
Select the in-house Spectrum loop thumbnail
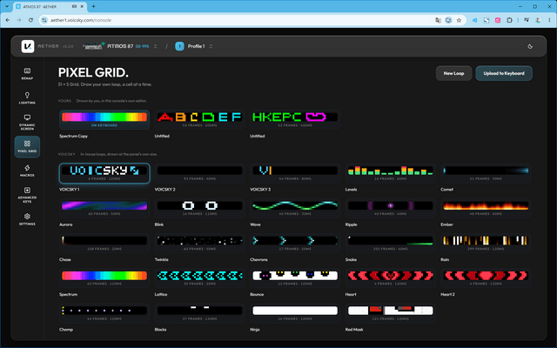pyautogui.click(x=104, y=278)
